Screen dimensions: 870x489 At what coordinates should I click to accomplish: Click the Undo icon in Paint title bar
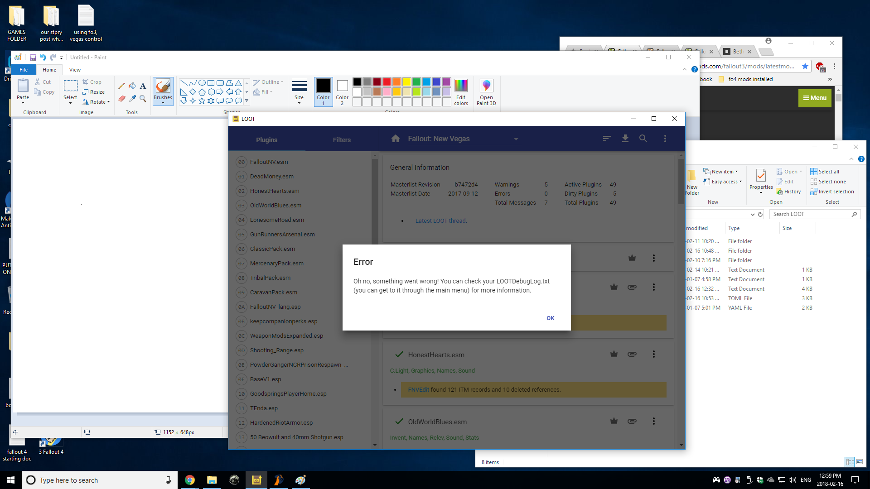point(43,58)
